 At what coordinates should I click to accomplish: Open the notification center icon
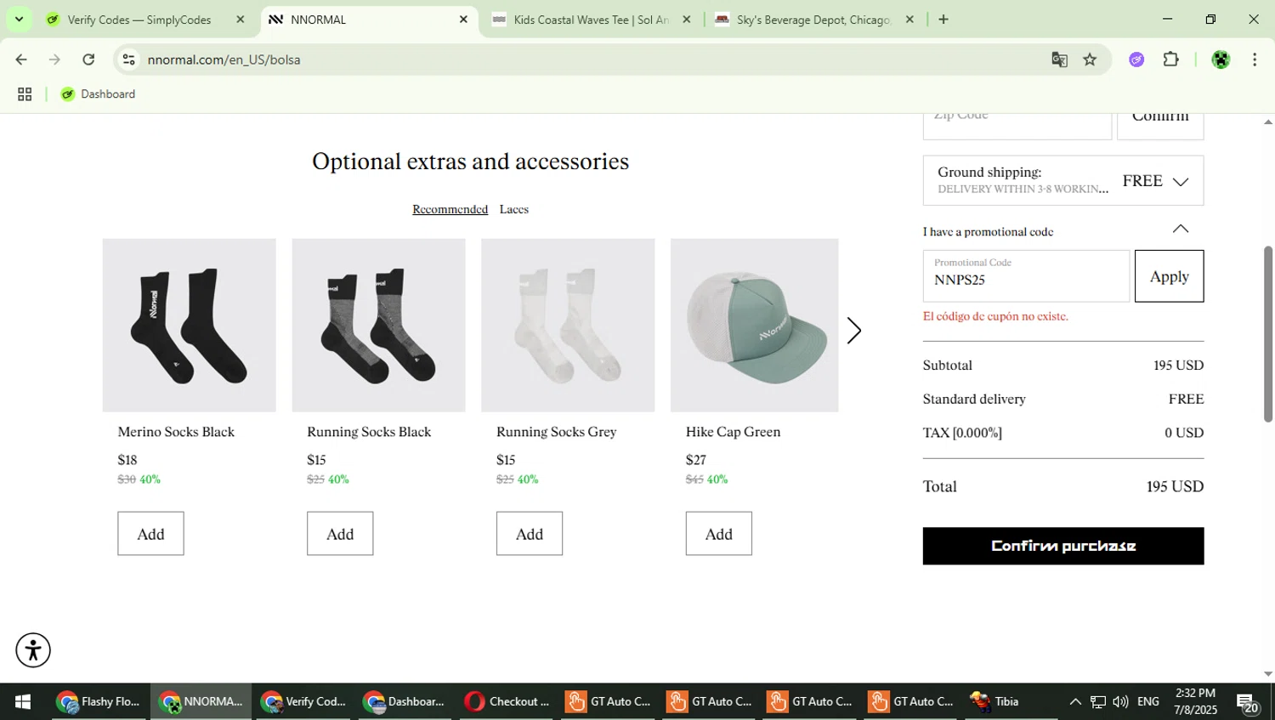coord(1248,704)
